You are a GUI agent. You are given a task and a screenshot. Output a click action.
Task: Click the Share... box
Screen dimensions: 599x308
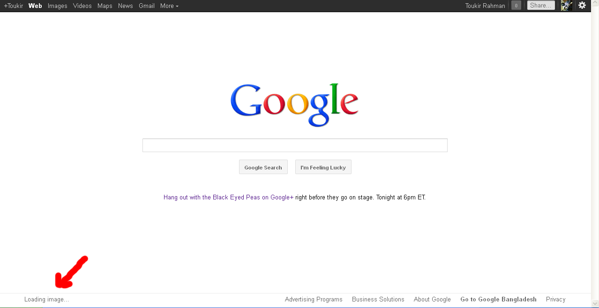coord(541,6)
